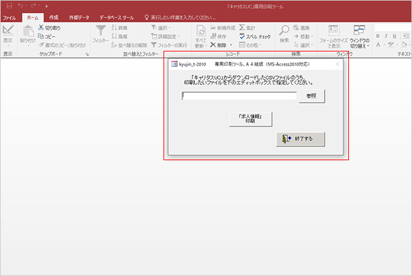The image size is (412, 276).
Task: Click the font color A icon
Action: tap(378, 45)
